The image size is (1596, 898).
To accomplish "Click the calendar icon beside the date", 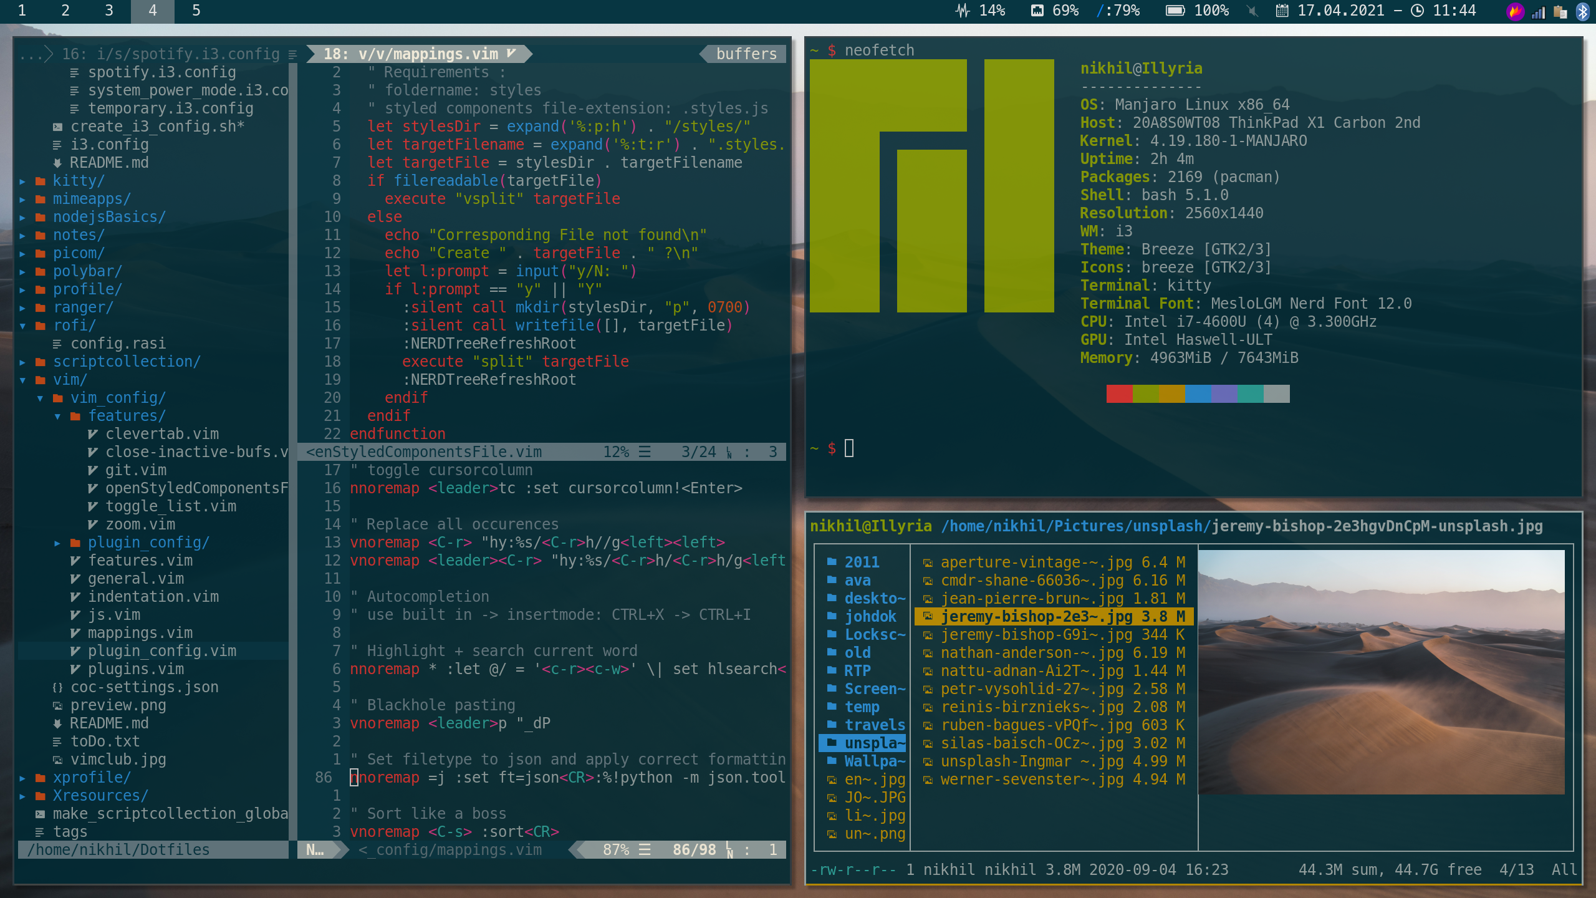I will coord(1282,11).
